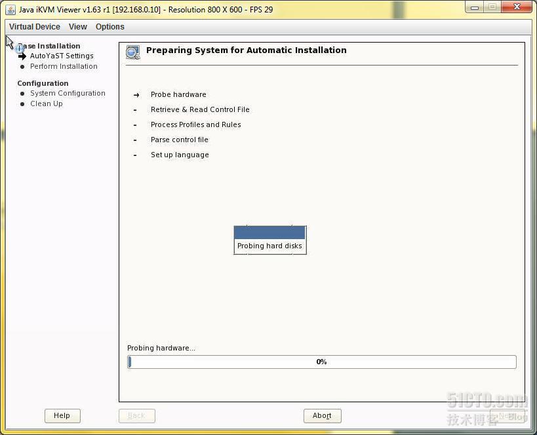
Task: Maximize the iKVM Viewer window
Action: coord(492,7)
